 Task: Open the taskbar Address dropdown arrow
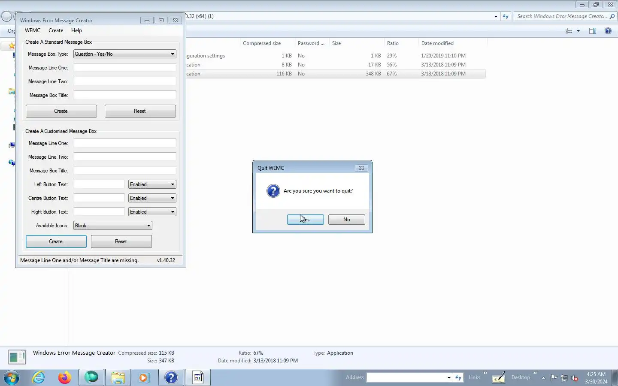[x=449, y=377]
